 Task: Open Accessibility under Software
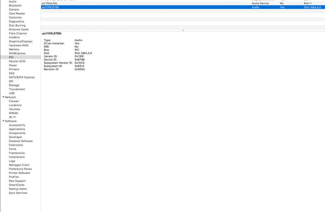point(17,125)
